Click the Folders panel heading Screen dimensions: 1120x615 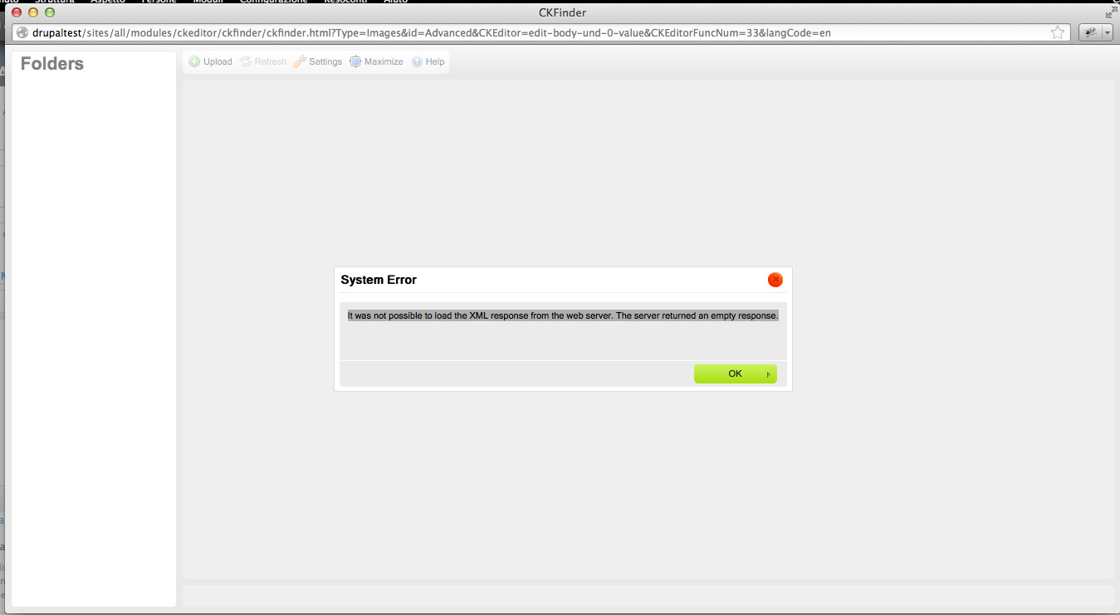[x=52, y=64]
